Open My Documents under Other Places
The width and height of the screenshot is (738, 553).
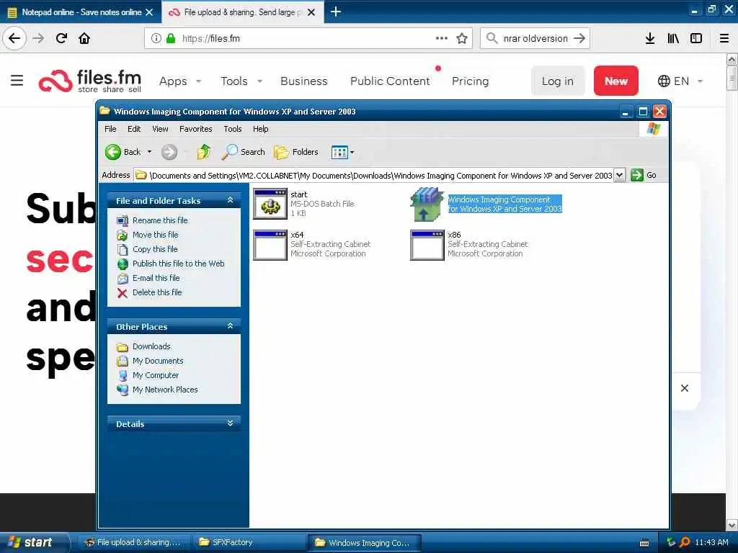(158, 361)
